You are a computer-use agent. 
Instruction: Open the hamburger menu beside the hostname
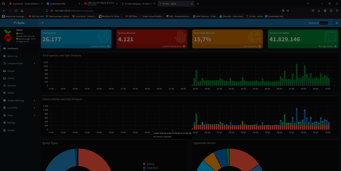337,23
